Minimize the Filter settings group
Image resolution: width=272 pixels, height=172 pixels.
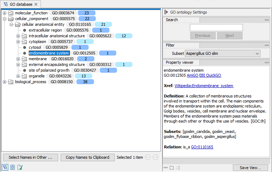[267, 46]
